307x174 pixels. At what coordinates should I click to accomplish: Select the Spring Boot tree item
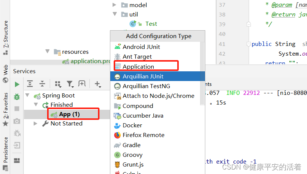[54, 96]
